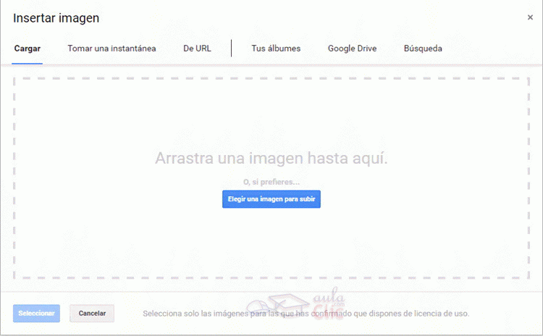Open the Google Drive tab
Image resolution: width=543 pixels, height=336 pixels.
[x=352, y=49]
